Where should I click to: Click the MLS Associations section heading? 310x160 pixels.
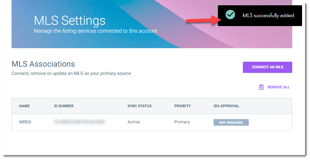pos(43,64)
